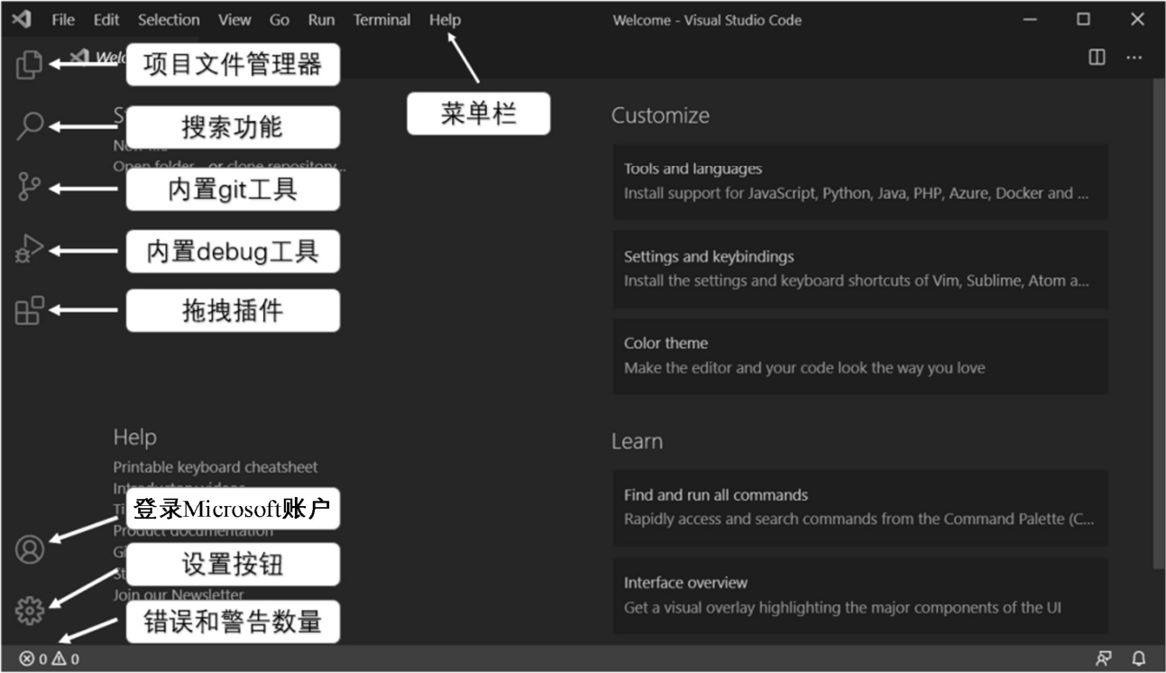Viewport: 1166px width, 673px height.
Task: Click the Printable keyboard cheatsheet link
Action: (x=215, y=467)
